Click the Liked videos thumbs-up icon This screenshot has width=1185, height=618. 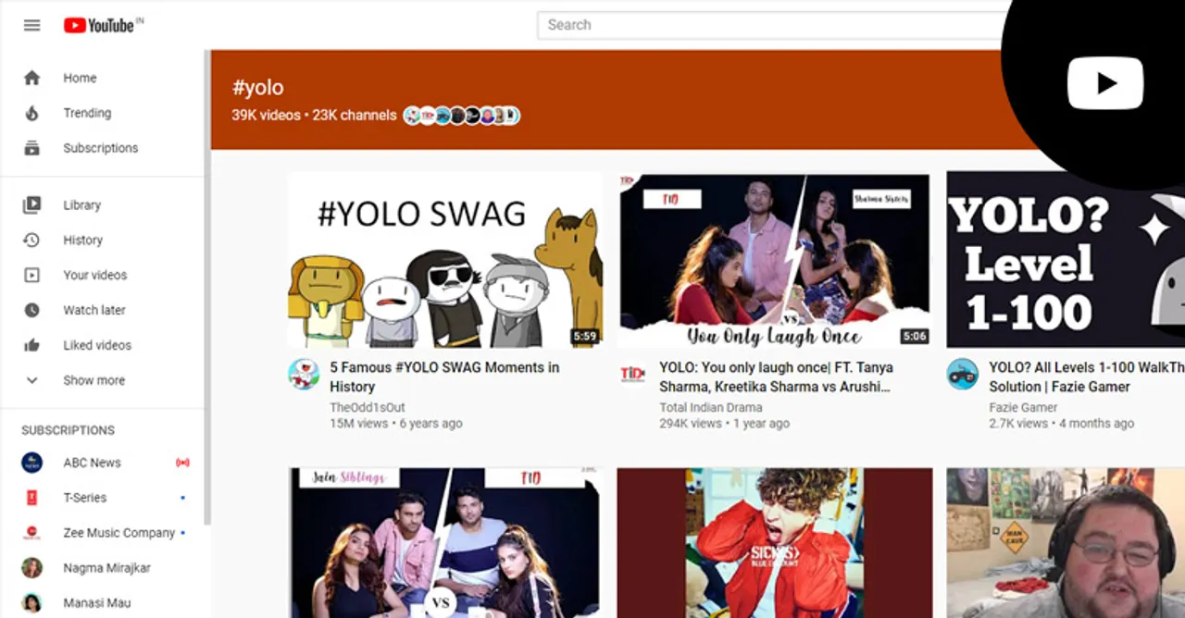pyautogui.click(x=31, y=345)
